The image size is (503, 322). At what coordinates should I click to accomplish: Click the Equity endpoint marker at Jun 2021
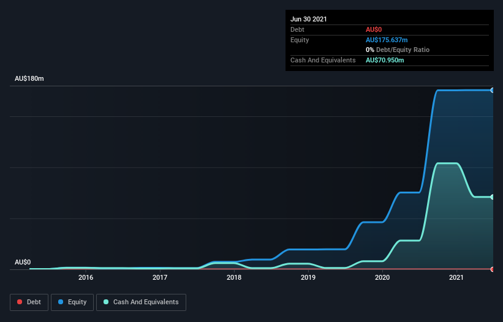pyautogui.click(x=492, y=91)
